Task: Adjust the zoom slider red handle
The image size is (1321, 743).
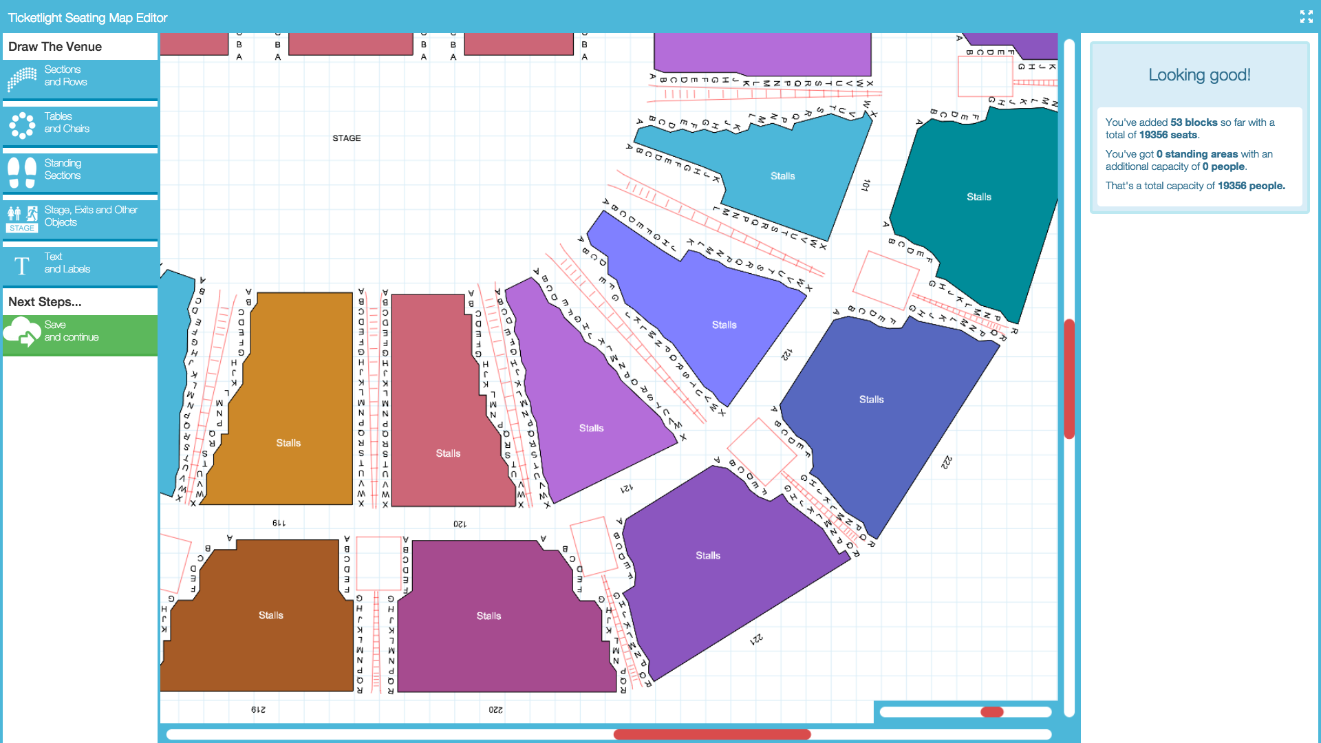Action: coord(991,712)
